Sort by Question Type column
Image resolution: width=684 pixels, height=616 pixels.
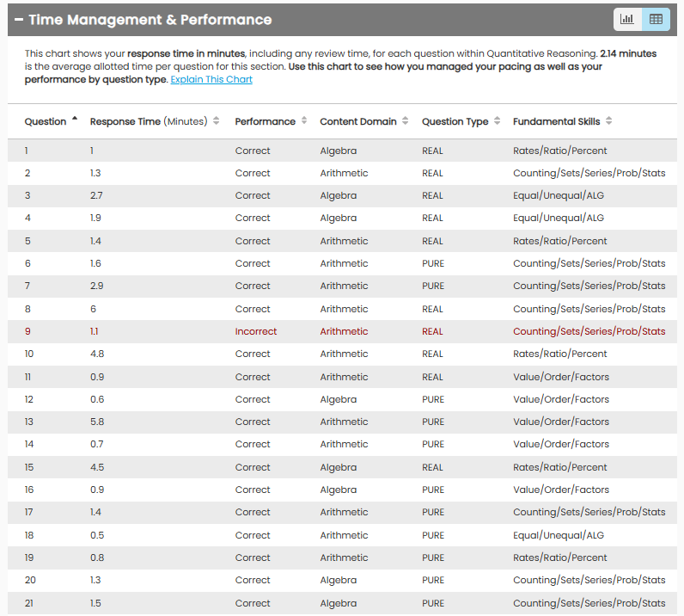coord(455,122)
